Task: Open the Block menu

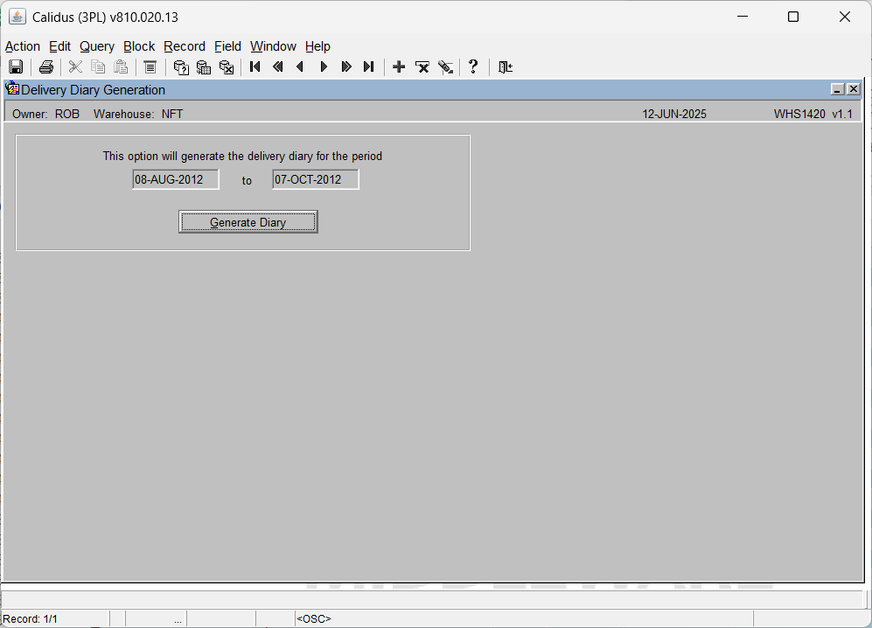Action: [x=139, y=46]
